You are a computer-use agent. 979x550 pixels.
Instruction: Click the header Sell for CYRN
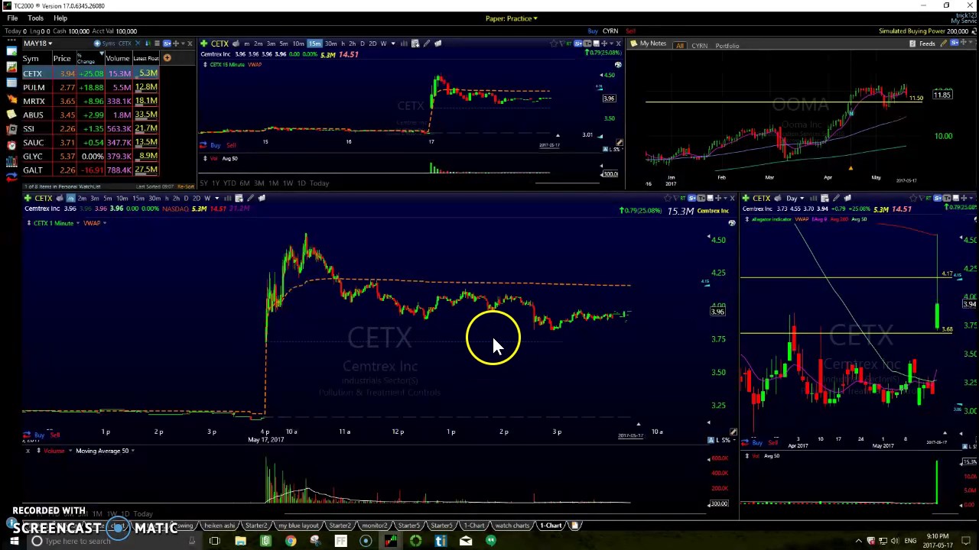(x=631, y=31)
